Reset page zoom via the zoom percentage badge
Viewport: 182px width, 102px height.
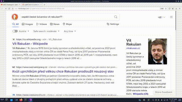pos(162,9)
